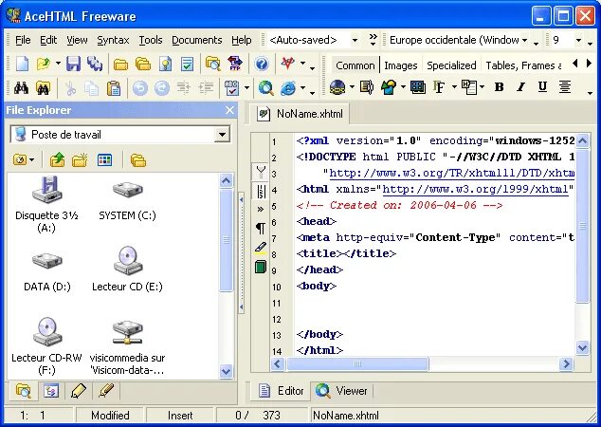Screen dimensions: 601x427
Task: Click the pencil icon tab under File Explorer
Action: [x=79, y=391]
